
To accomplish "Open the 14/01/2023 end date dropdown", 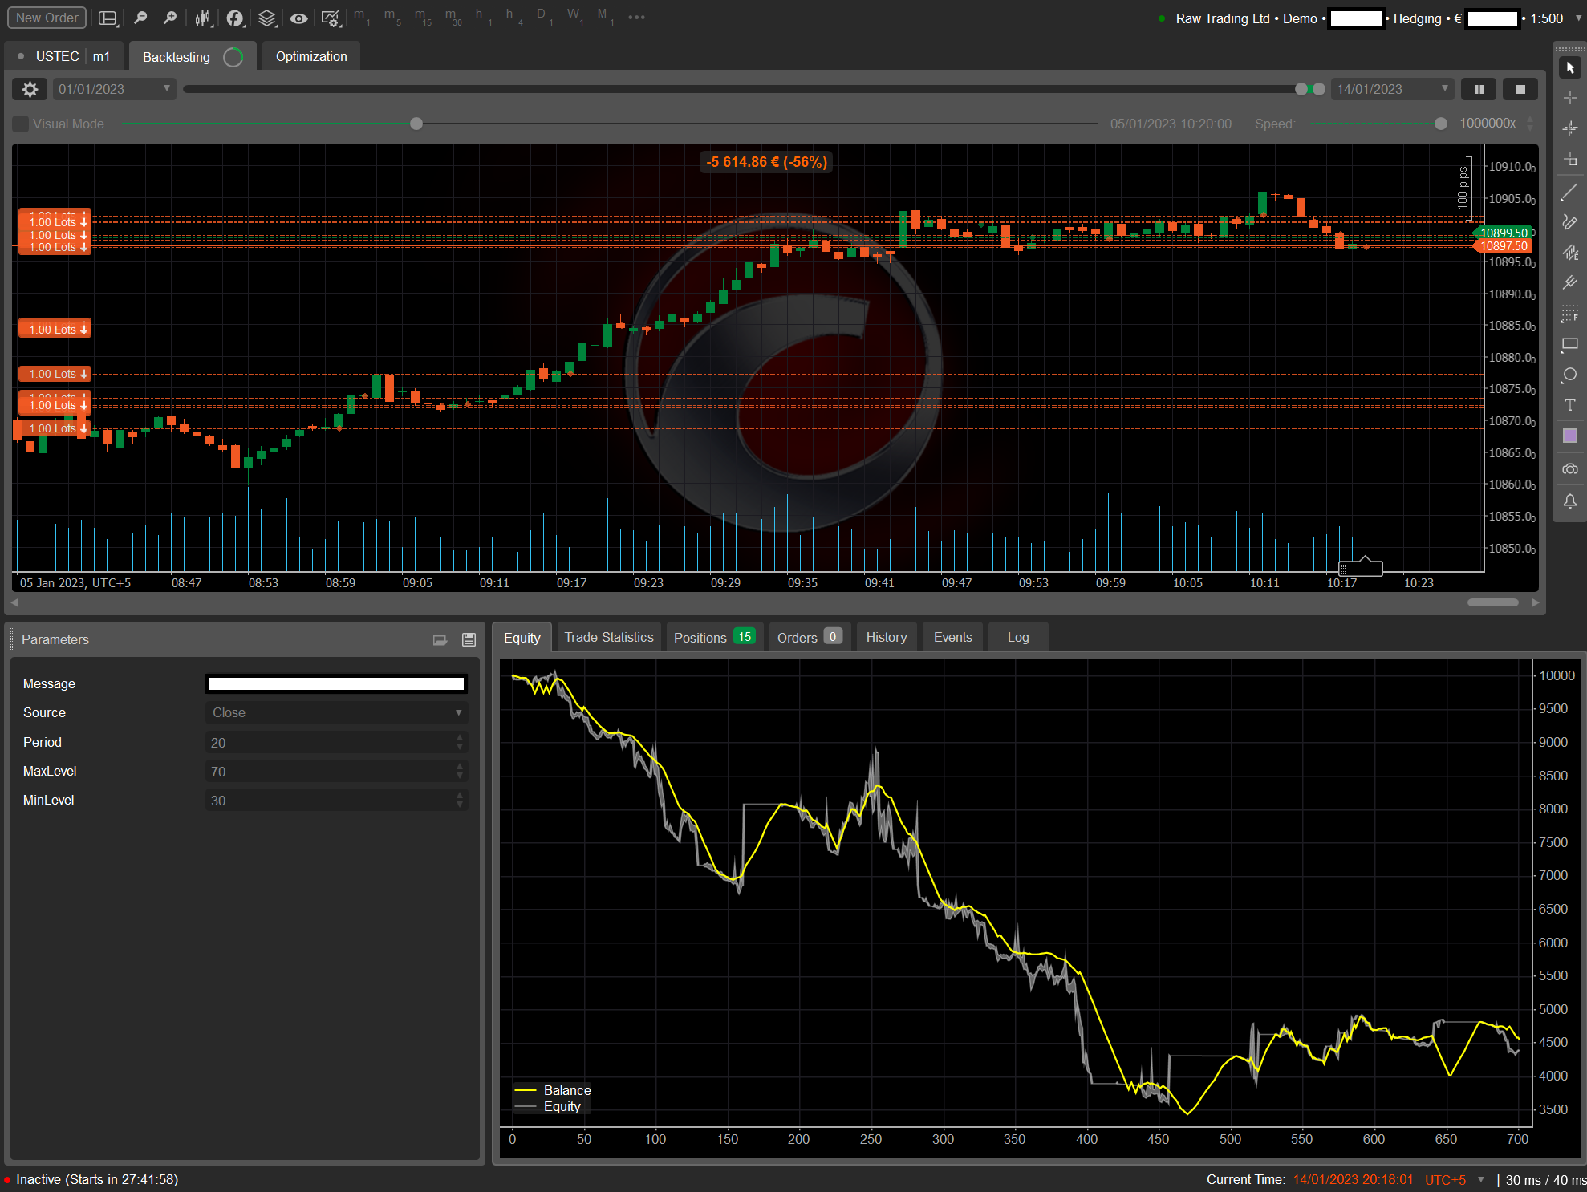I will coord(1392,89).
